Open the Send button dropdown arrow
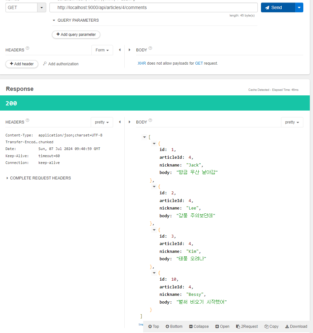 point(299,8)
